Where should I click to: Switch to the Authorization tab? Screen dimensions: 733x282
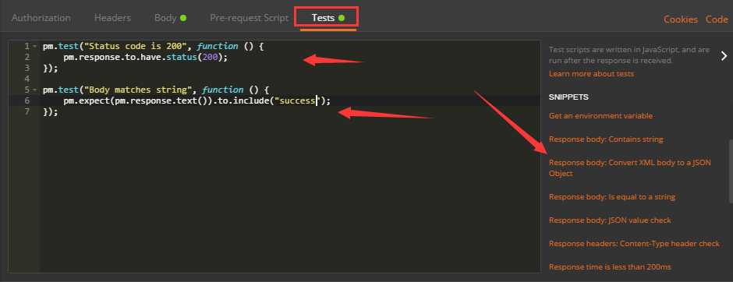coord(41,18)
